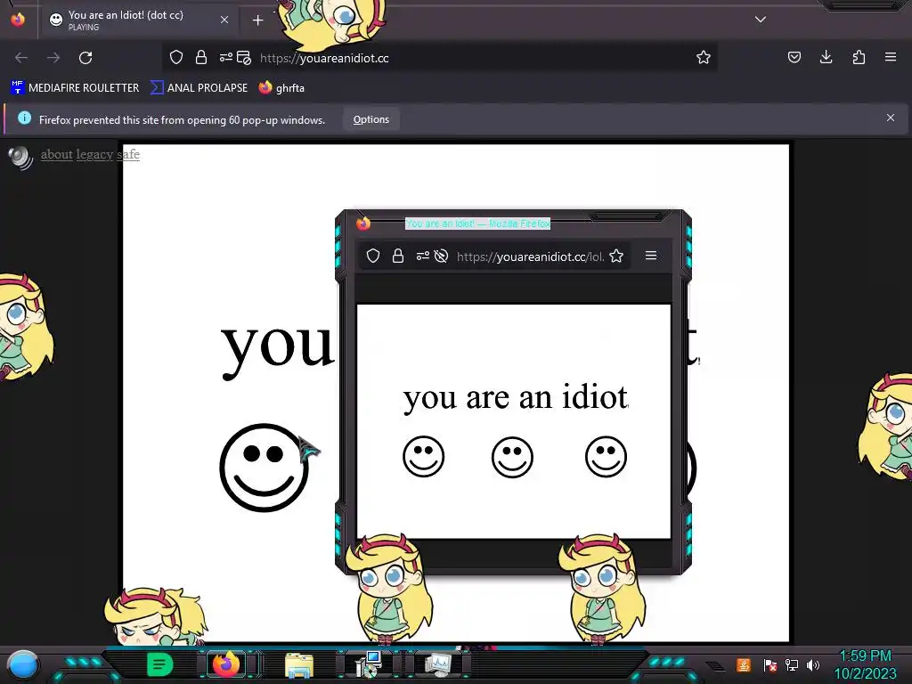Open the 'safe' page link

pyautogui.click(x=128, y=154)
